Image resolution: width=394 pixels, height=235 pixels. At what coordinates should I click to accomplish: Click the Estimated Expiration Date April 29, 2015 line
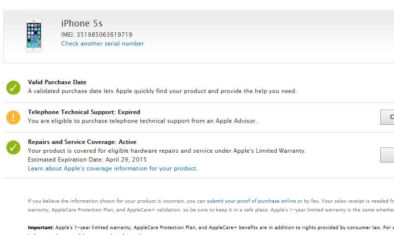point(87,160)
